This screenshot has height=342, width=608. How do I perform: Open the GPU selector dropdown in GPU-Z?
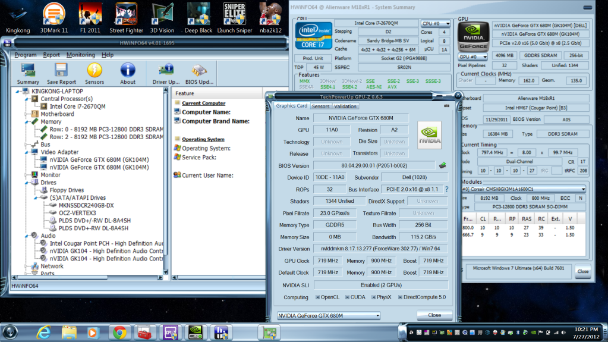coord(329,316)
